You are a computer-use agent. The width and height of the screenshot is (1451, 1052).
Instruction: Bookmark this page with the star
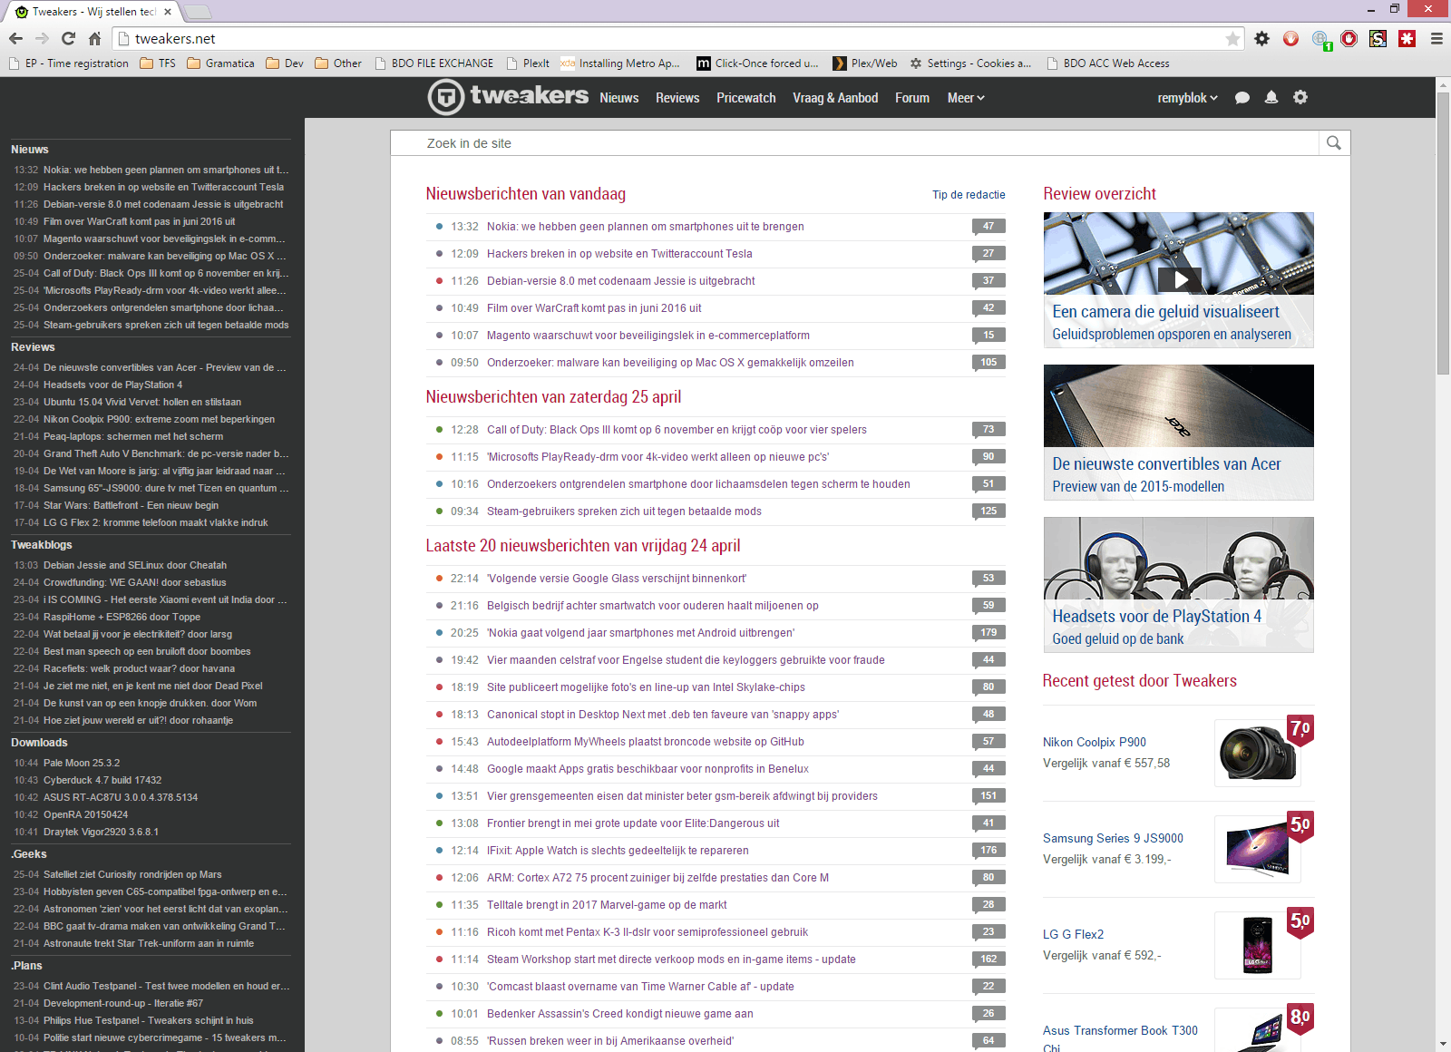coord(1232,38)
